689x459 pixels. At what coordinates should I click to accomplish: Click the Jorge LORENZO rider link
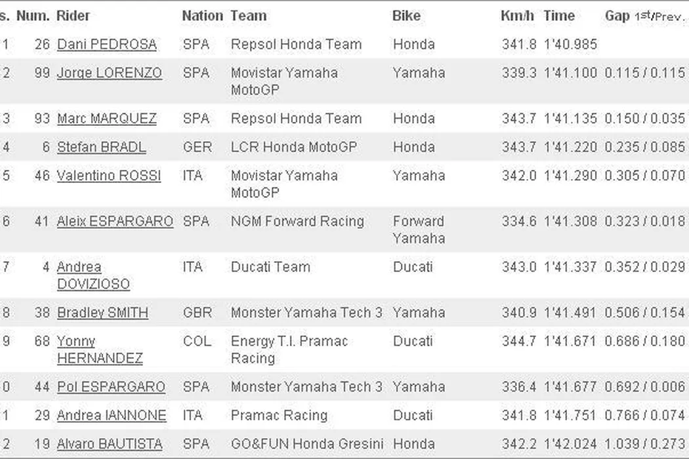109,73
